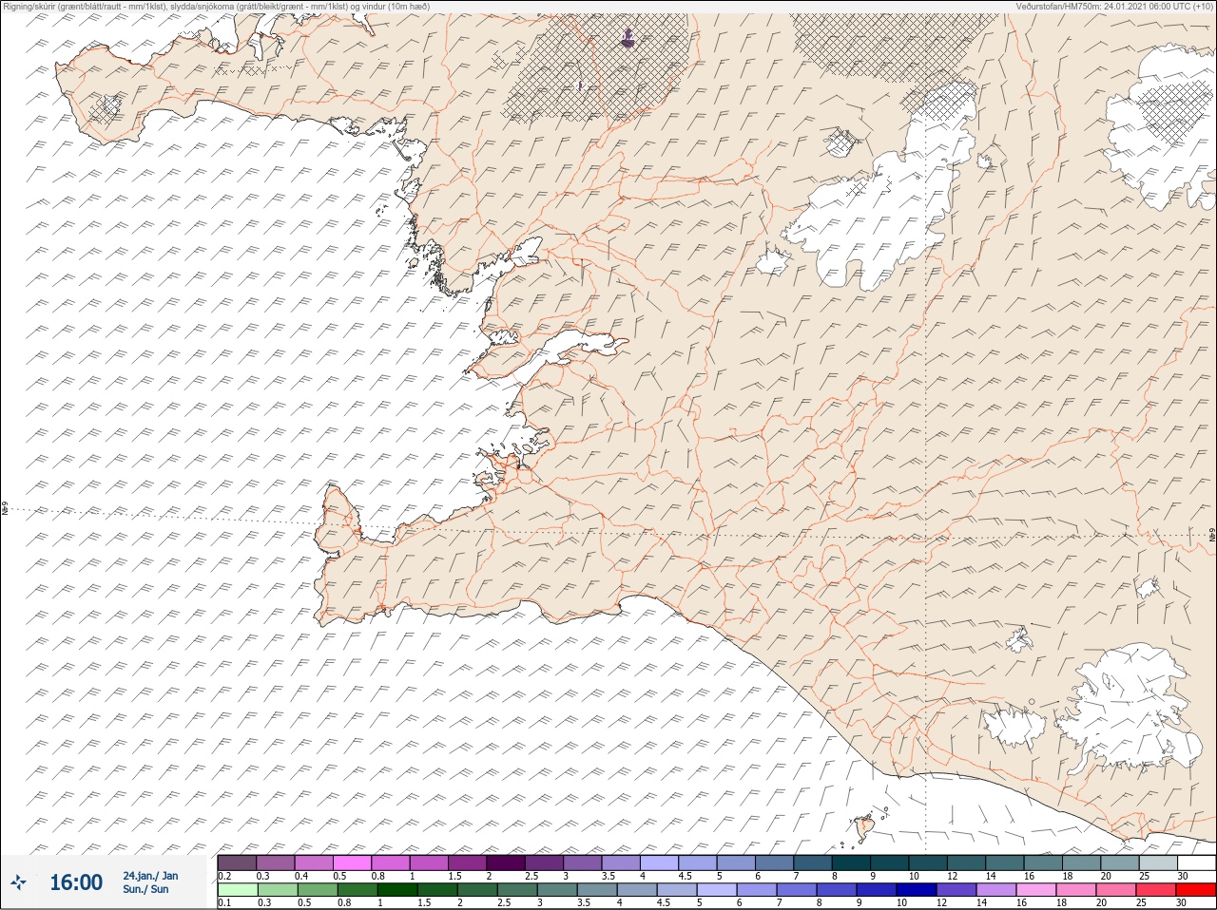The width and height of the screenshot is (1217, 910).
Task: Click the large white glacier in the southeast corner
Action: pyautogui.click(x=1133, y=708)
